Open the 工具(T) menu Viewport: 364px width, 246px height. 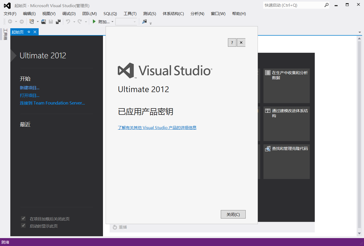pos(130,14)
